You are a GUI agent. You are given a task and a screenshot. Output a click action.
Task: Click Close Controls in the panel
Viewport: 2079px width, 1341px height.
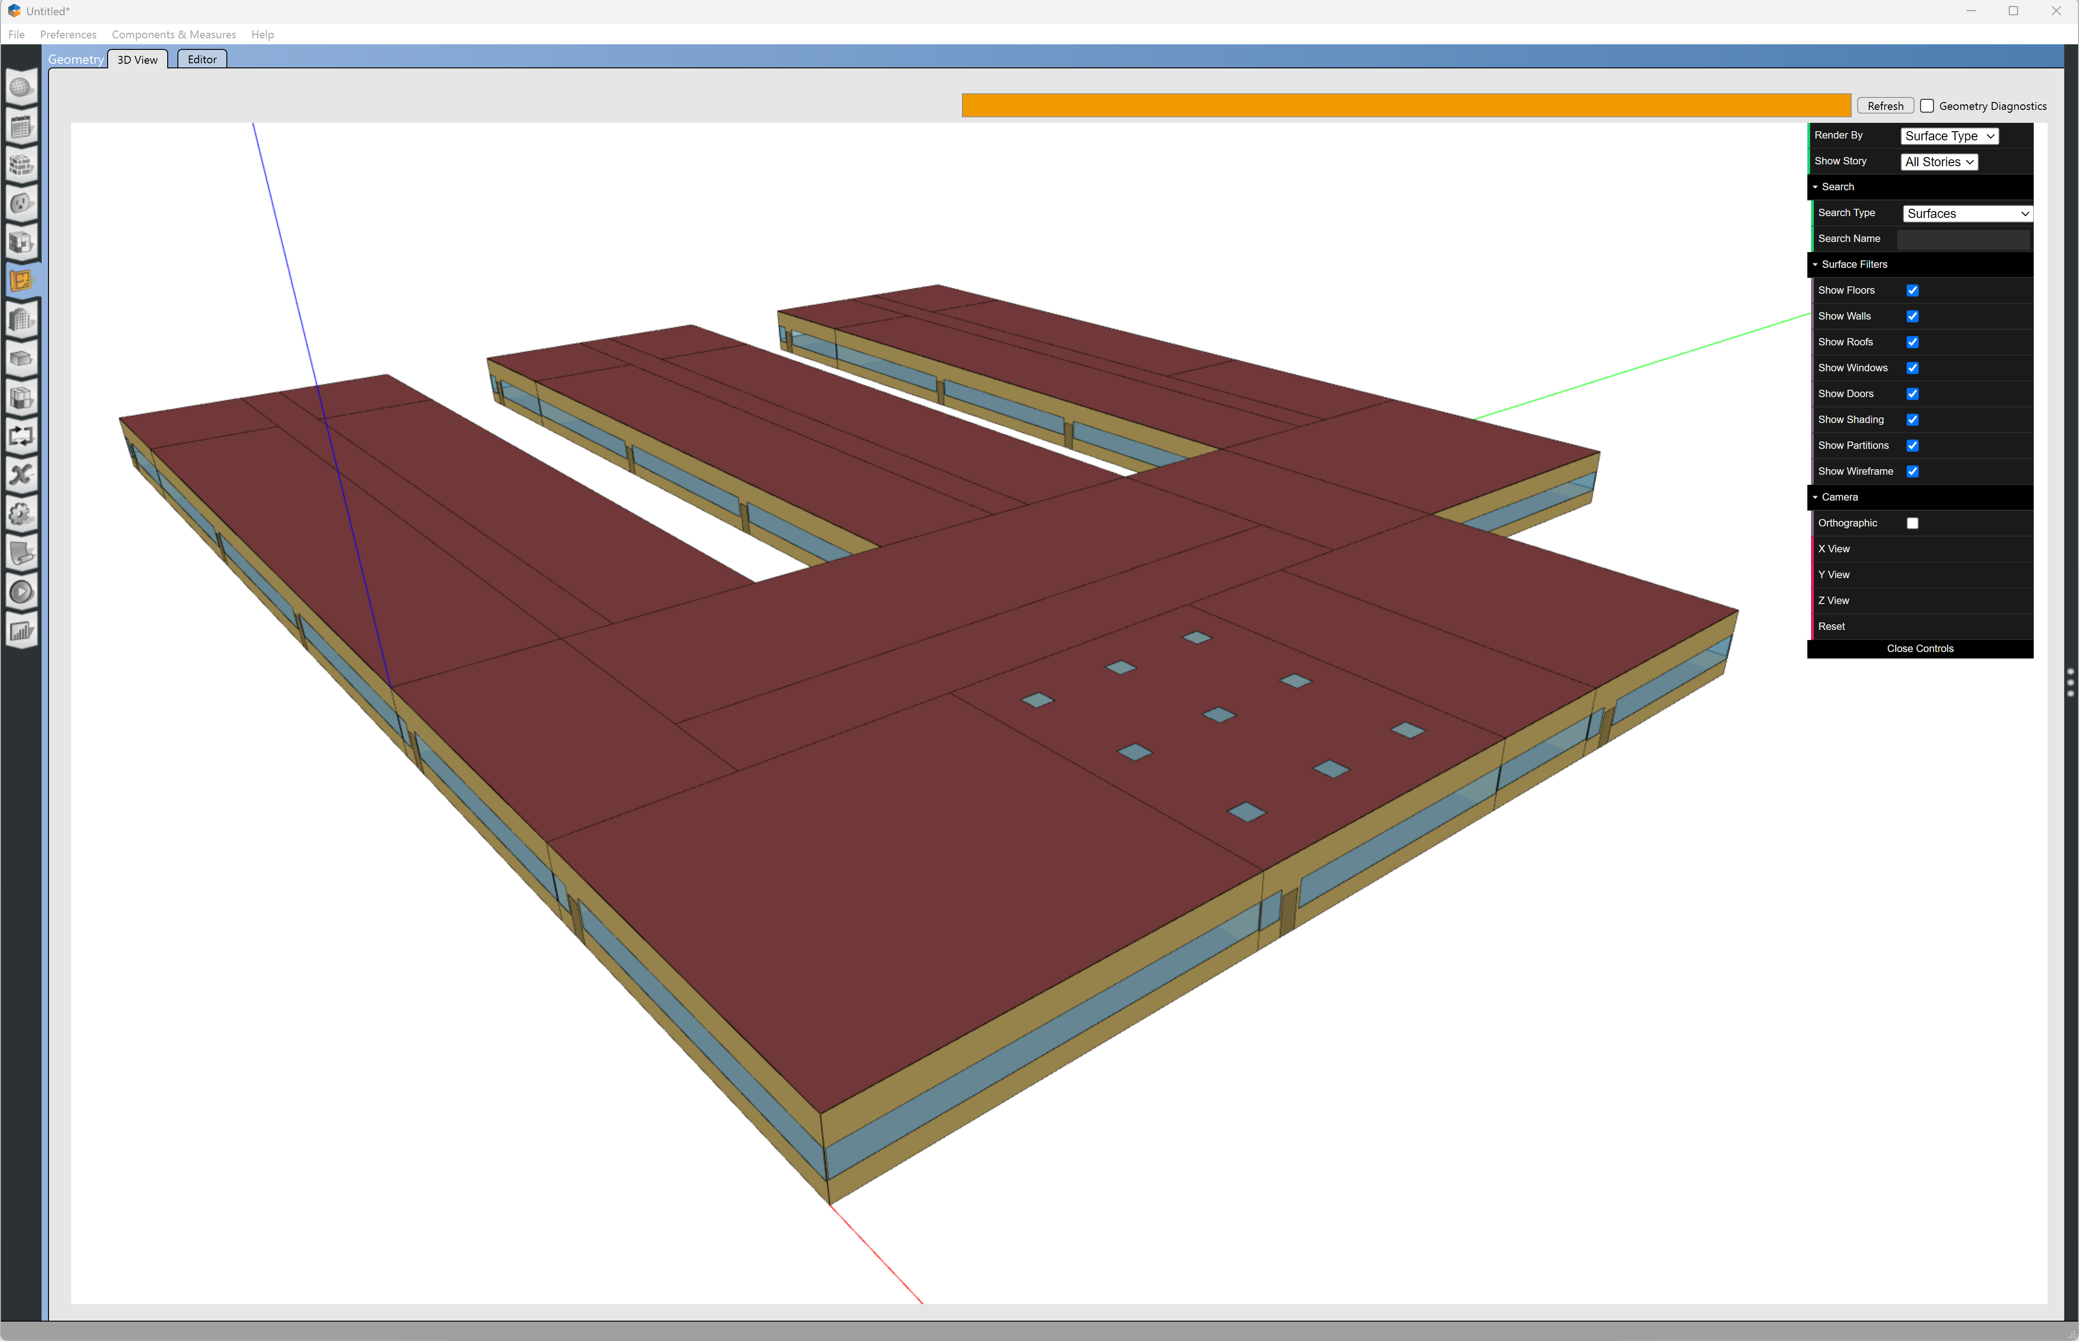pos(1920,649)
